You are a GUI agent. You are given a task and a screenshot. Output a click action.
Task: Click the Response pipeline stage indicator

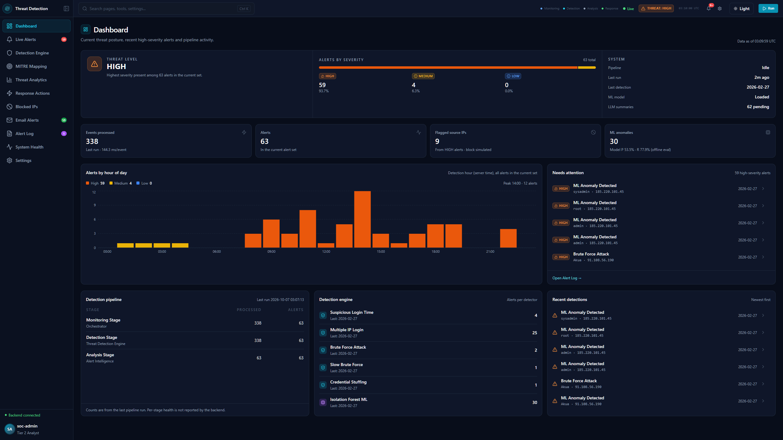(x=610, y=9)
